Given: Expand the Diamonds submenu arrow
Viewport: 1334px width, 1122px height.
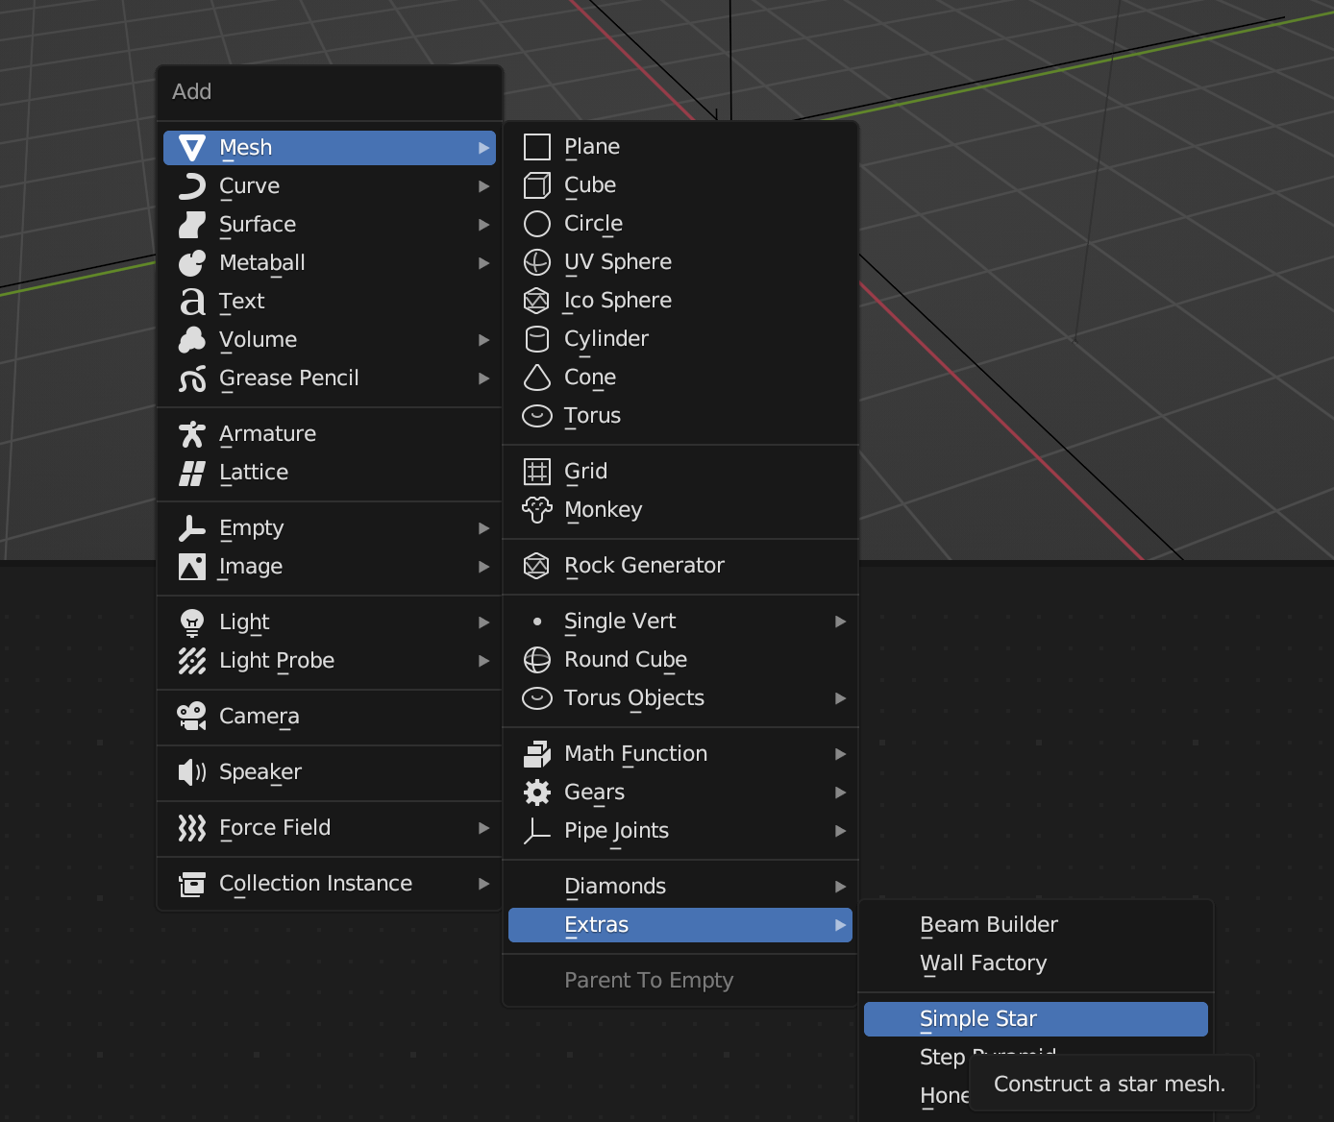Looking at the screenshot, I should [x=841, y=887].
